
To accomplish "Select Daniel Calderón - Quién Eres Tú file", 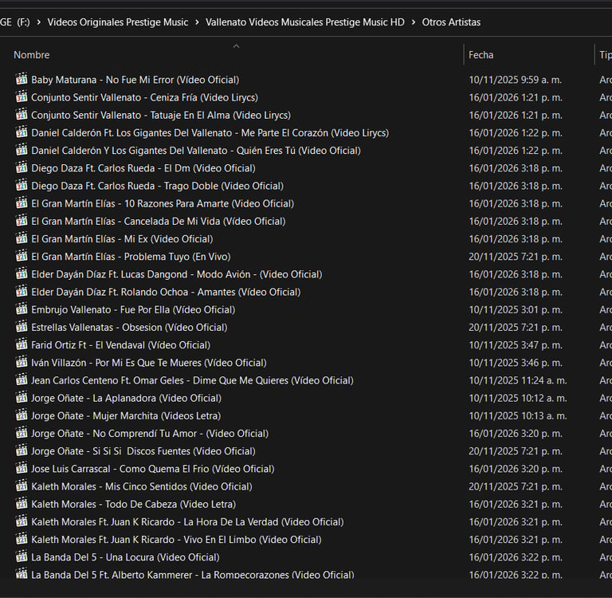I will (196, 151).
